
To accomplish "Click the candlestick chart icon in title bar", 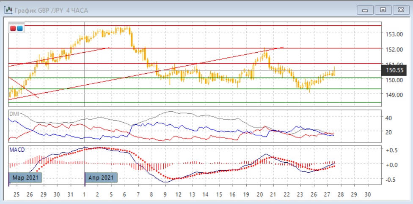I will pyautogui.click(x=8, y=10).
